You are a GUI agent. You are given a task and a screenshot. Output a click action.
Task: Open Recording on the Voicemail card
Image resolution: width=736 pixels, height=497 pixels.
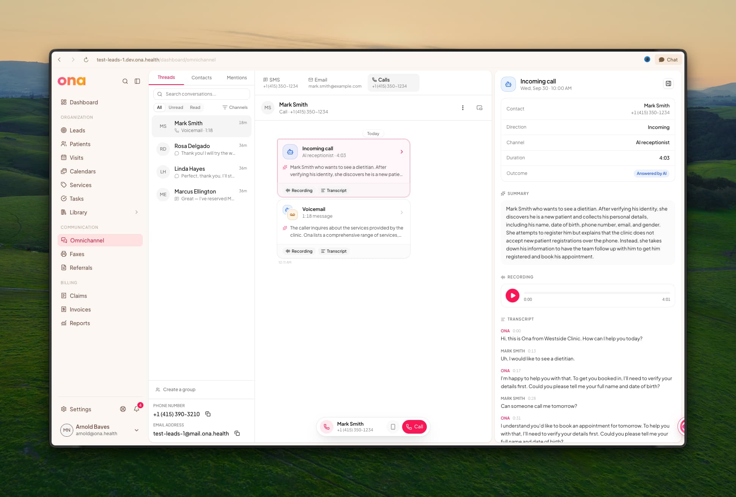coord(299,251)
